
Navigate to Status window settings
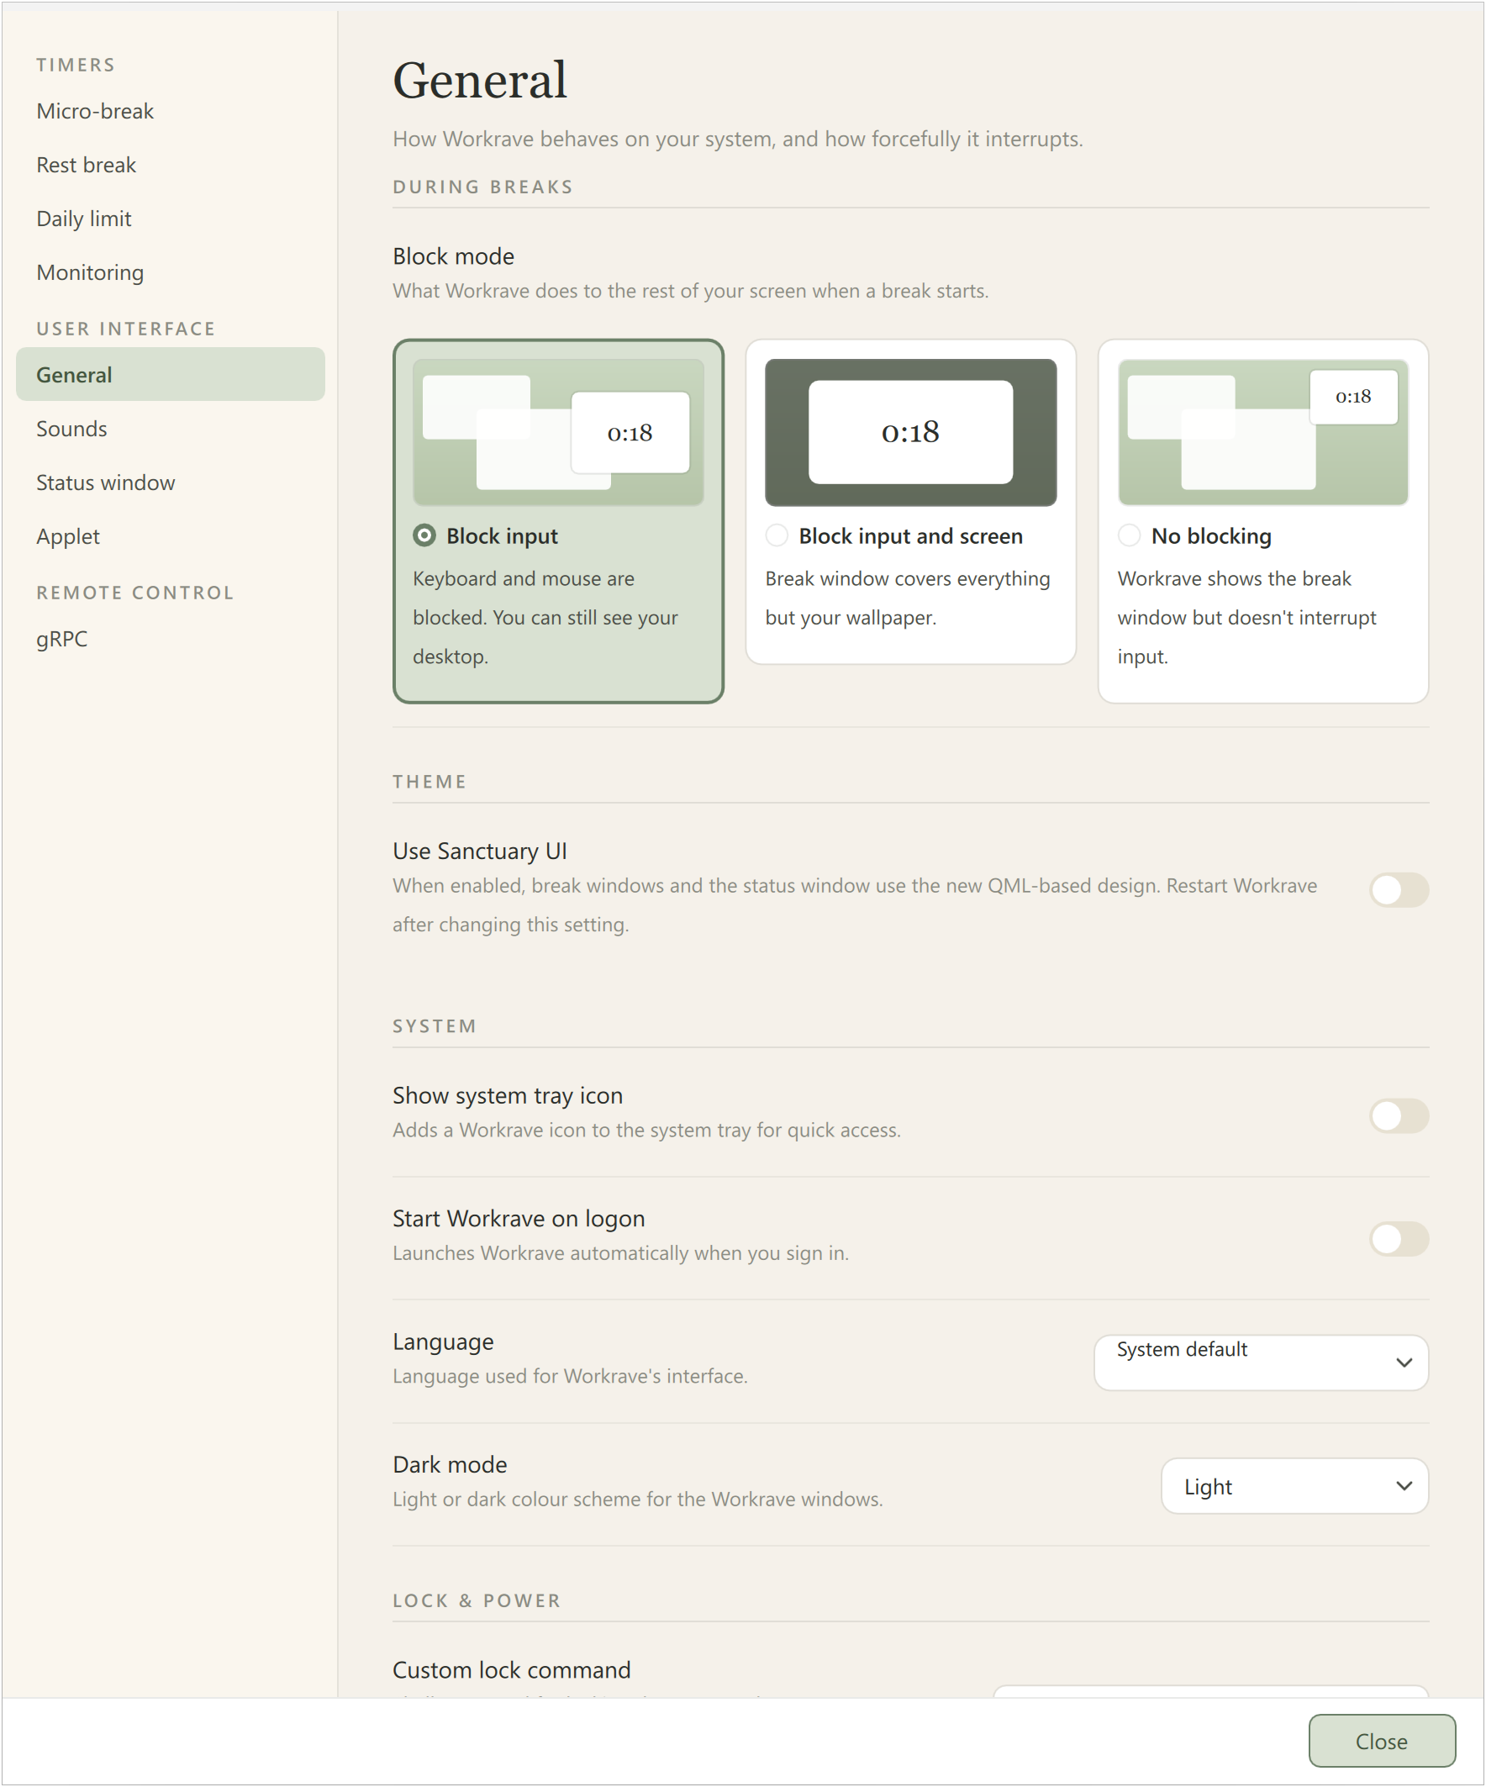click(171, 482)
